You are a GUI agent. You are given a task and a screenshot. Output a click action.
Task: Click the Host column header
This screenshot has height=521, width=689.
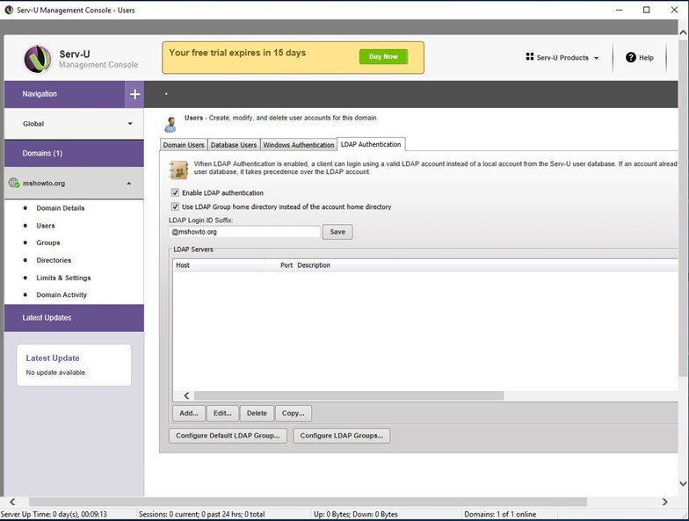(x=219, y=265)
